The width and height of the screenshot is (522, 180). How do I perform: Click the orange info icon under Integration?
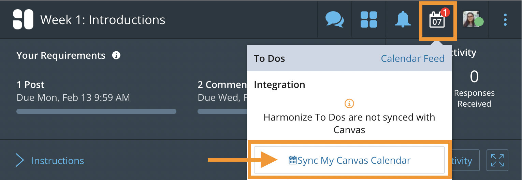[349, 103]
